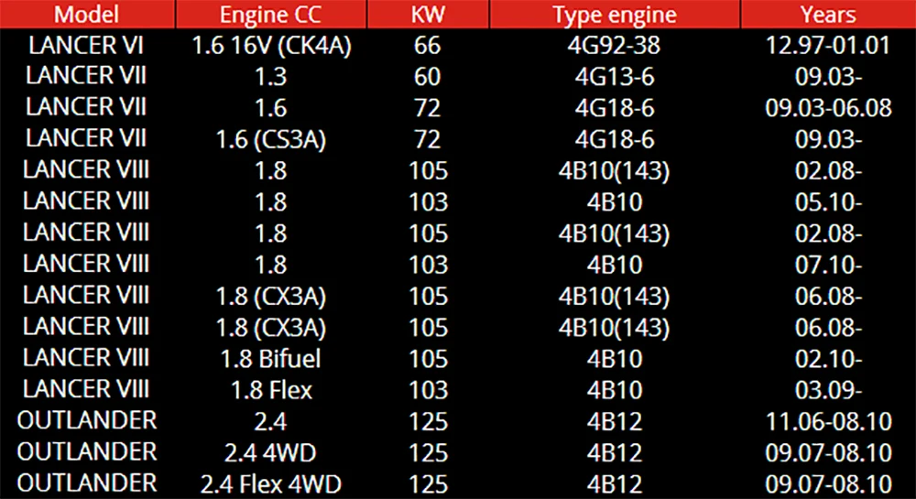
Task: Select "103" in the 05.10- row
Action: click(428, 202)
